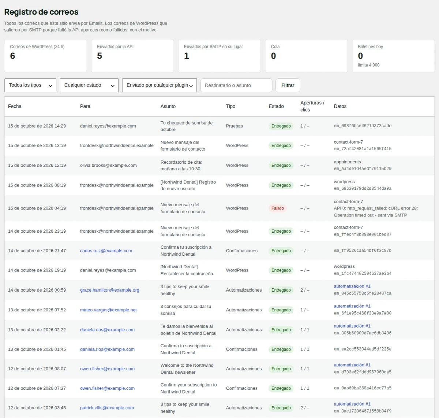The image size is (439, 418).
Task: Click the 'Fallido' status badge
Action: (277, 208)
